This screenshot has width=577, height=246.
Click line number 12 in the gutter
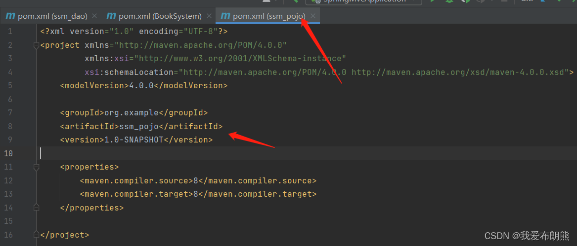pos(8,180)
